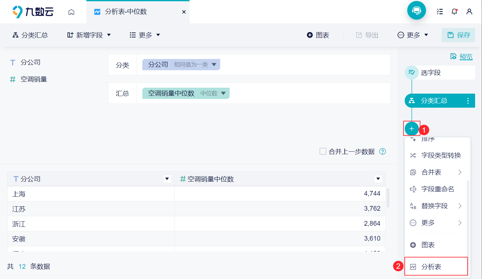Choose 分析表 from the step menu
This screenshot has height=279, width=482.
pos(436,267)
